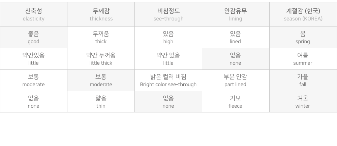Screen dimensions: 337x146
Task: Click the 'fall' season cell
Action: (x=303, y=80)
